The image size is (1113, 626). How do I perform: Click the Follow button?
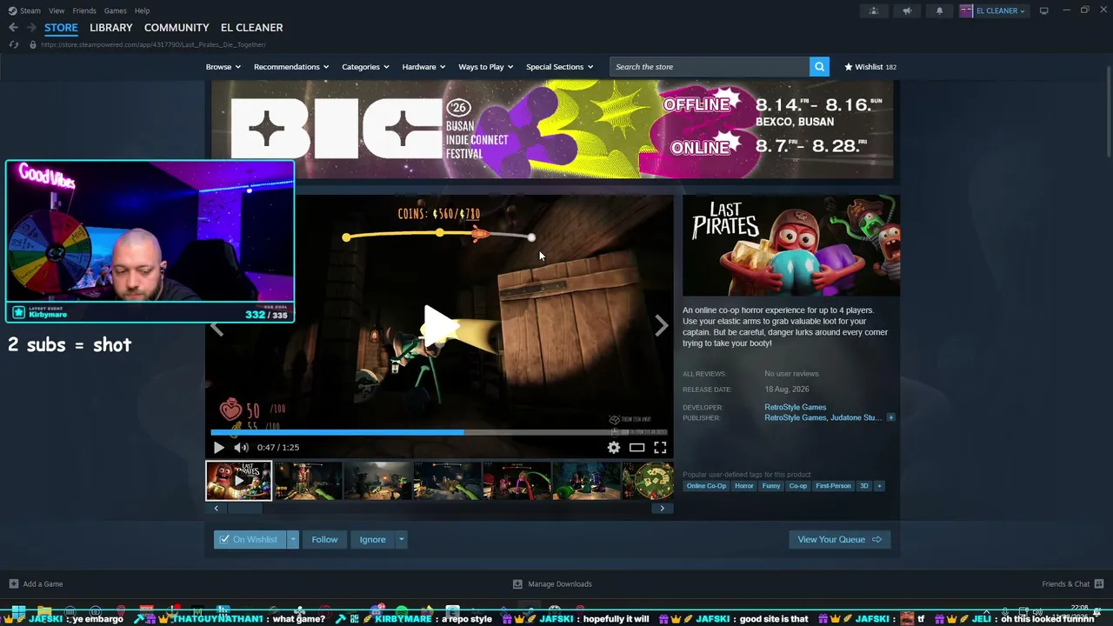[324, 540]
